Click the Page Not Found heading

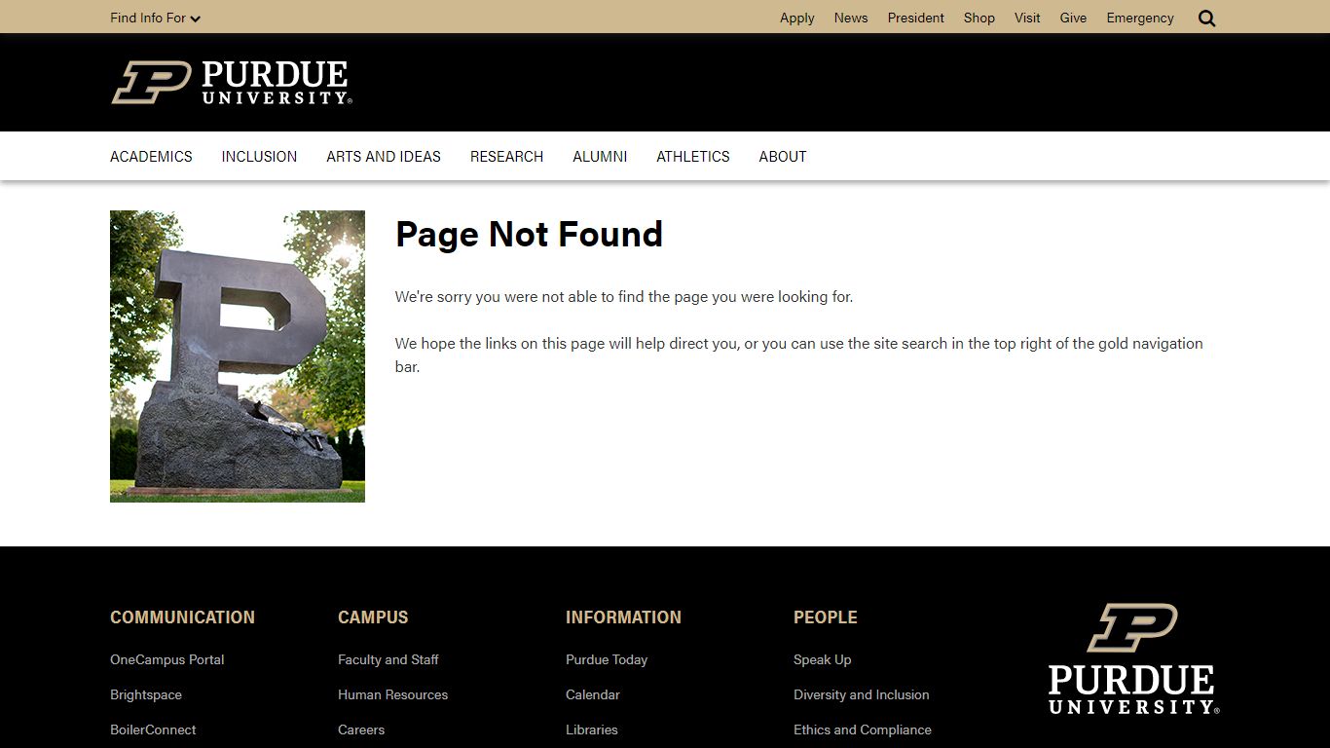coord(529,234)
